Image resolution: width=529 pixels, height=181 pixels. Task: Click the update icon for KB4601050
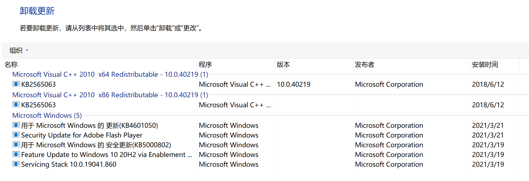tap(16, 125)
